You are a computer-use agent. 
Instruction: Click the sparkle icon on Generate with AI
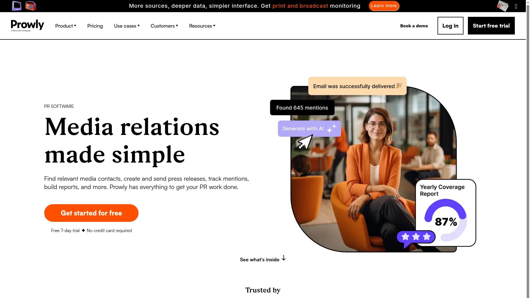pyautogui.click(x=332, y=129)
